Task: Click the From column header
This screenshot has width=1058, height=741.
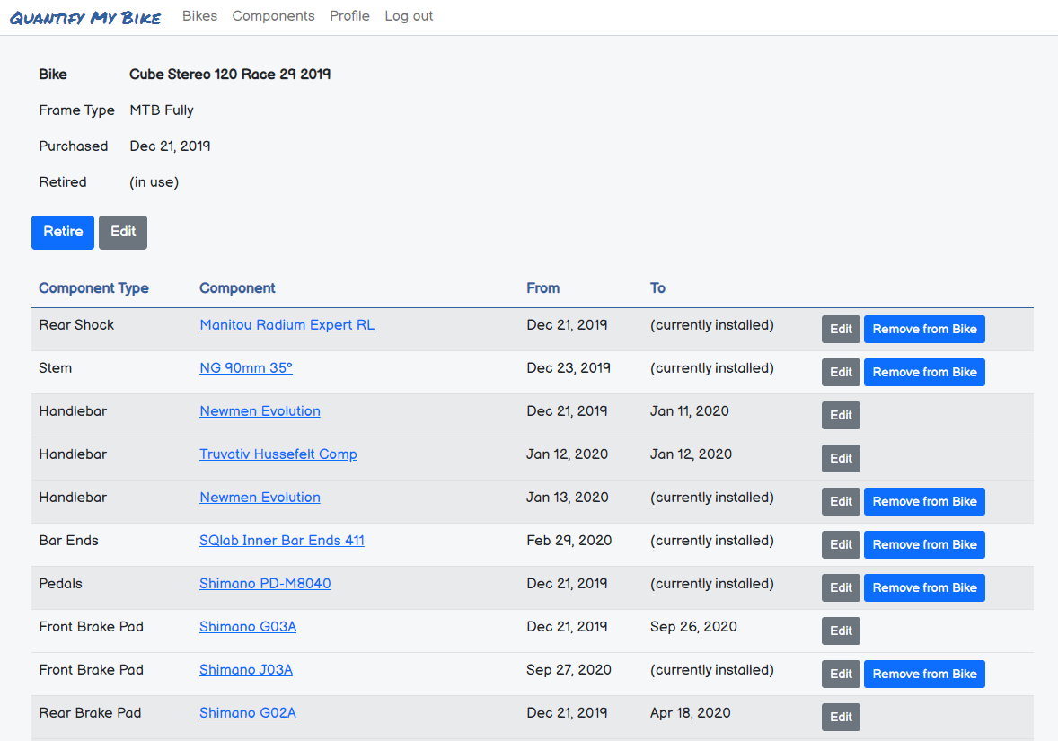Action: [543, 288]
